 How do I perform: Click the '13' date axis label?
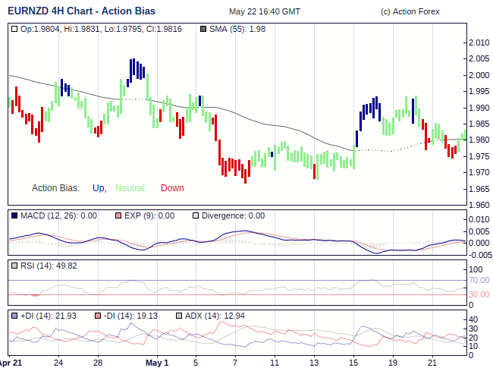click(314, 363)
